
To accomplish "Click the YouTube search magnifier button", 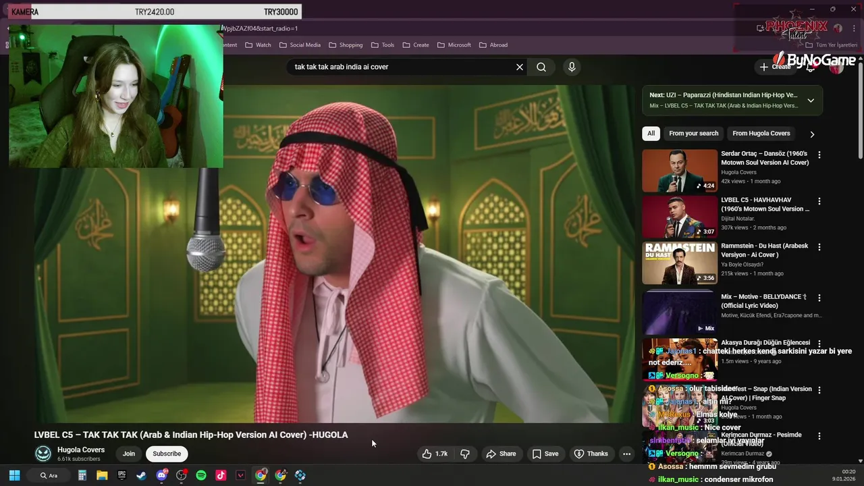I will pos(541,67).
